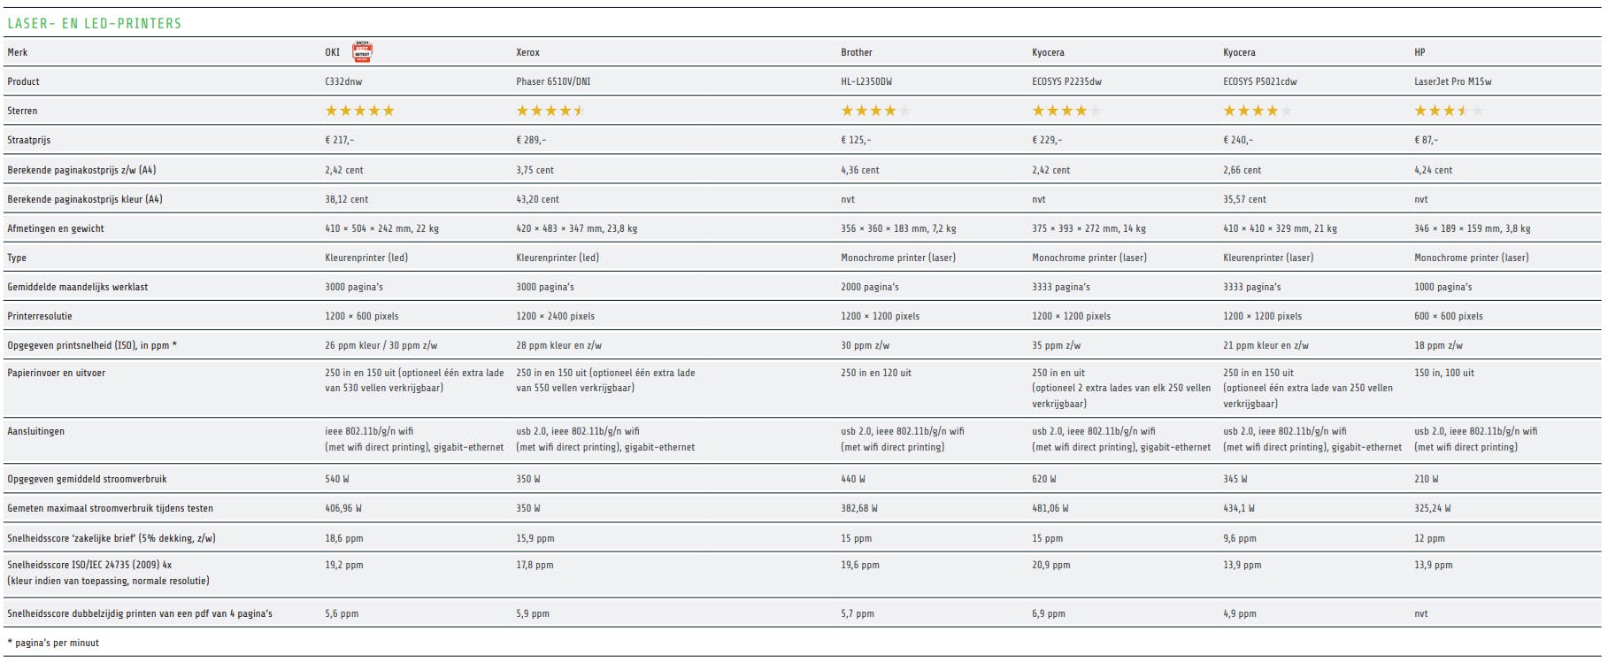
Task: Click the award badge next to OKI
Action: [x=362, y=52]
